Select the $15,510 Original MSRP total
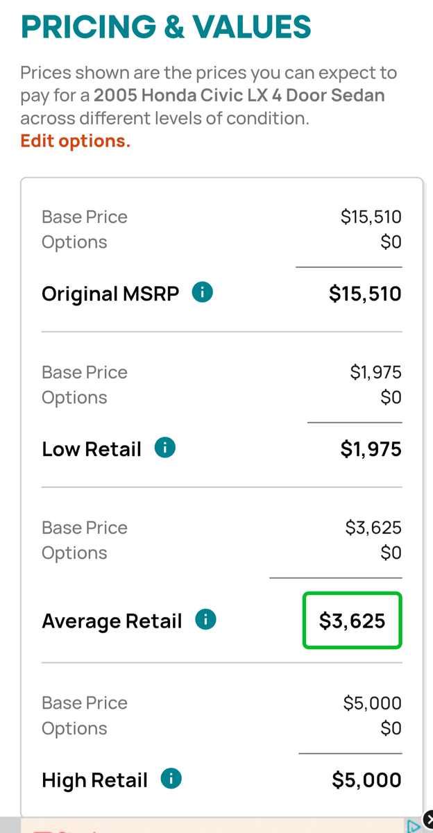Image resolution: width=433 pixels, height=833 pixels. pos(365,294)
